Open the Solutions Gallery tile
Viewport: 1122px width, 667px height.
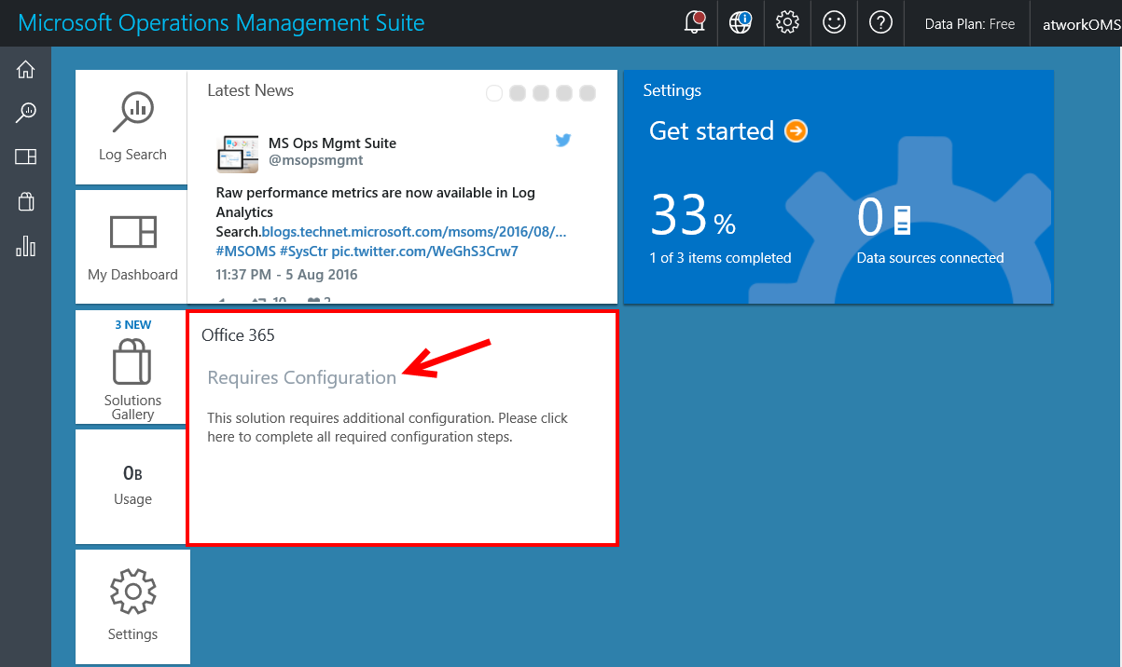click(132, 369)
